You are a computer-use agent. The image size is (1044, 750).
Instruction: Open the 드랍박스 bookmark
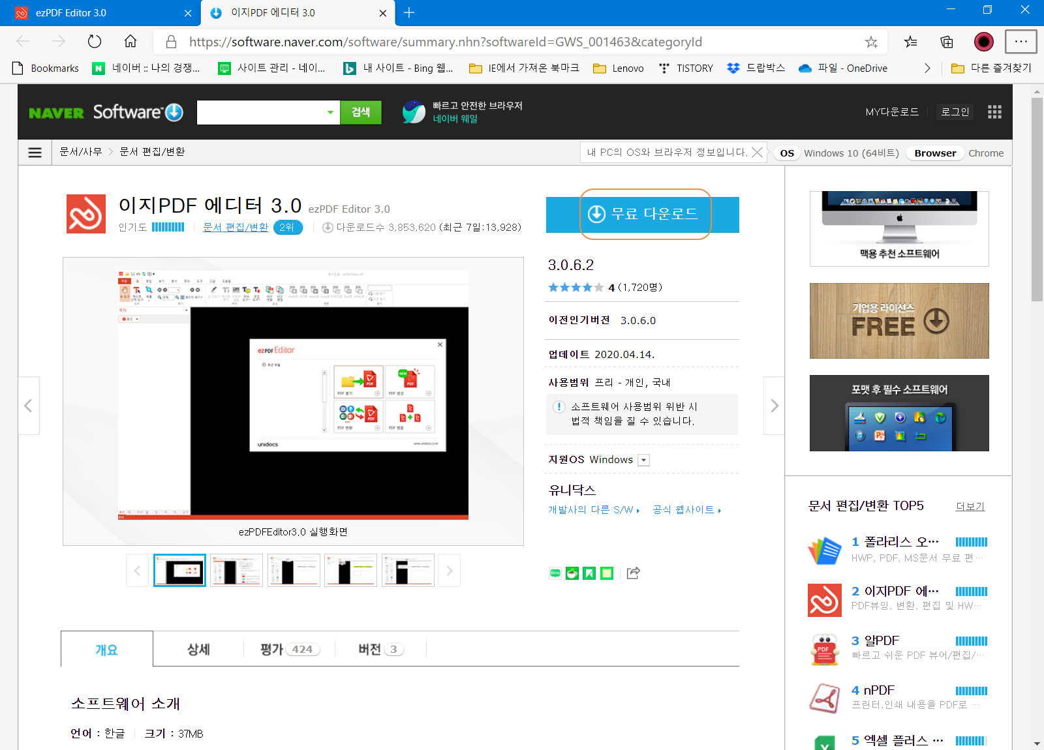tap(756, 68)
